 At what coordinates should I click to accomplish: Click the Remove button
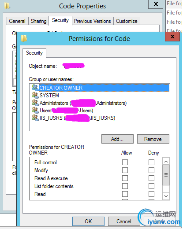click(153, 139)
